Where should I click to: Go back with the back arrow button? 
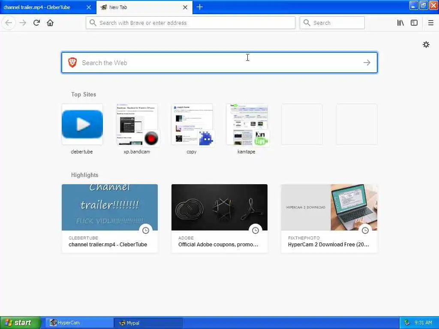[x=9, y=23]
